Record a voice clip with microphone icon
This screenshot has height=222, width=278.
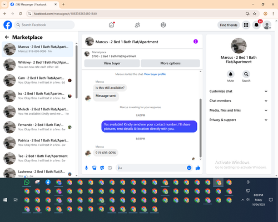click(x=86, y=168)
